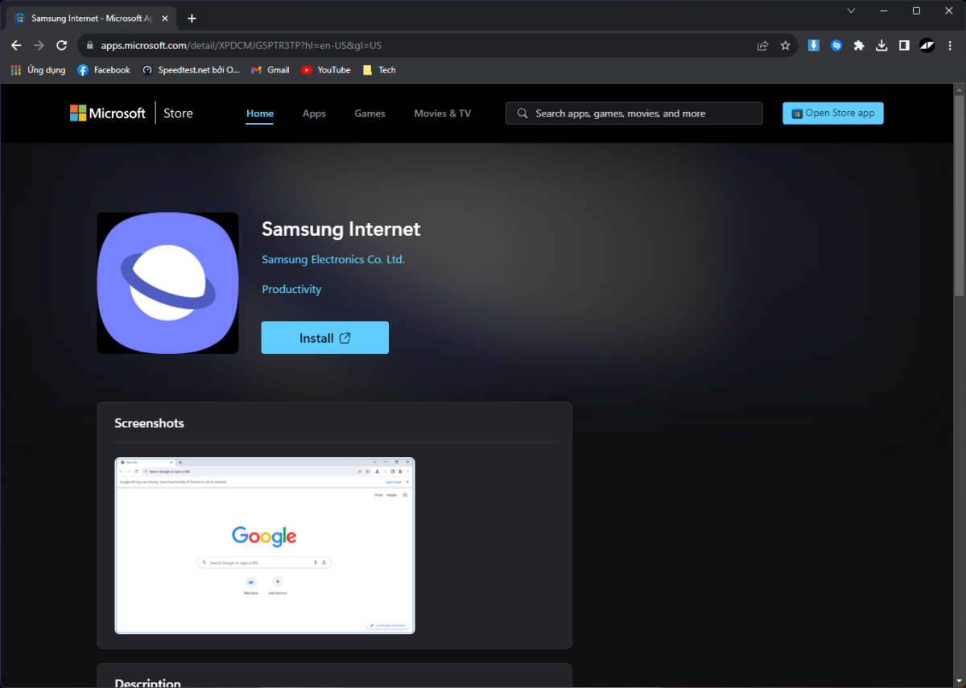The width and height of the screenshot is (966, 688).
Task: Click the Open Store app button
Action: point(832,113)
